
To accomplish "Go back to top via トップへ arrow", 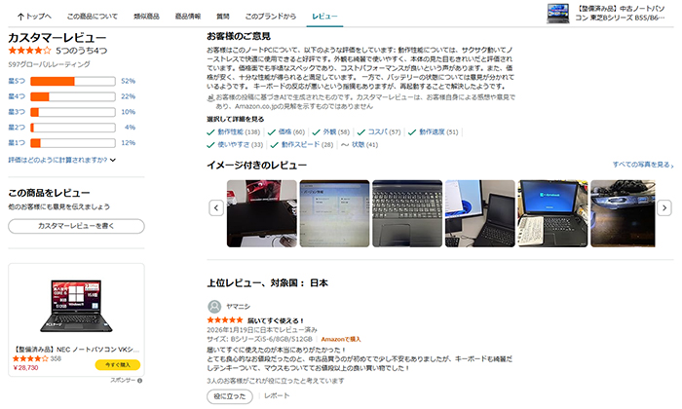I will (34, 17).
